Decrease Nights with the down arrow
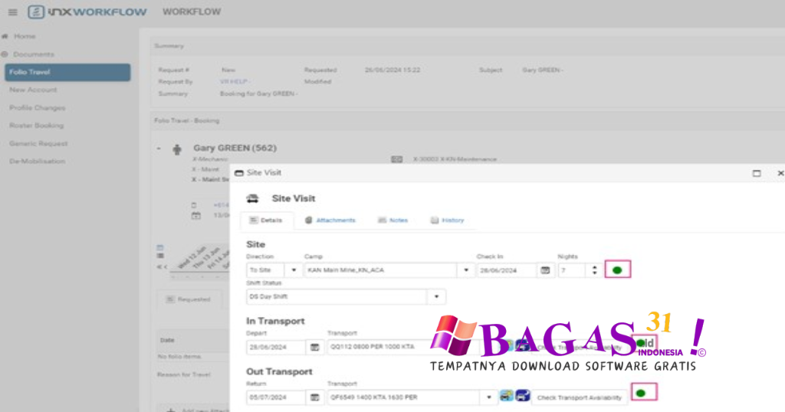 [x=594, y=273]
